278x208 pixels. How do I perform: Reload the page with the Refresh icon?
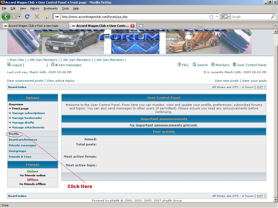27,17
